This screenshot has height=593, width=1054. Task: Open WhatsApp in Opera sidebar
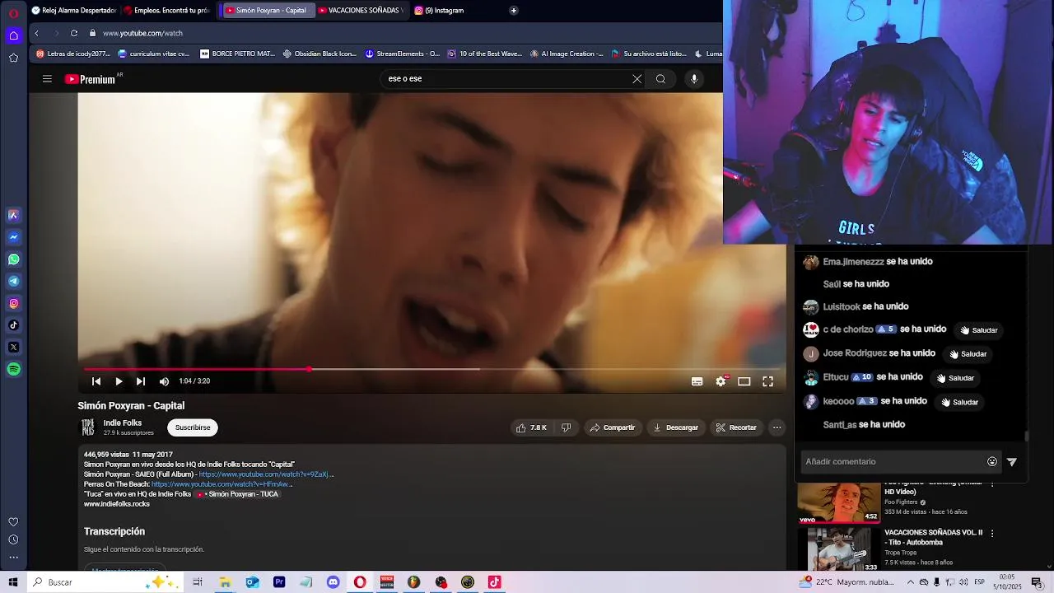[x=13, y=259]
